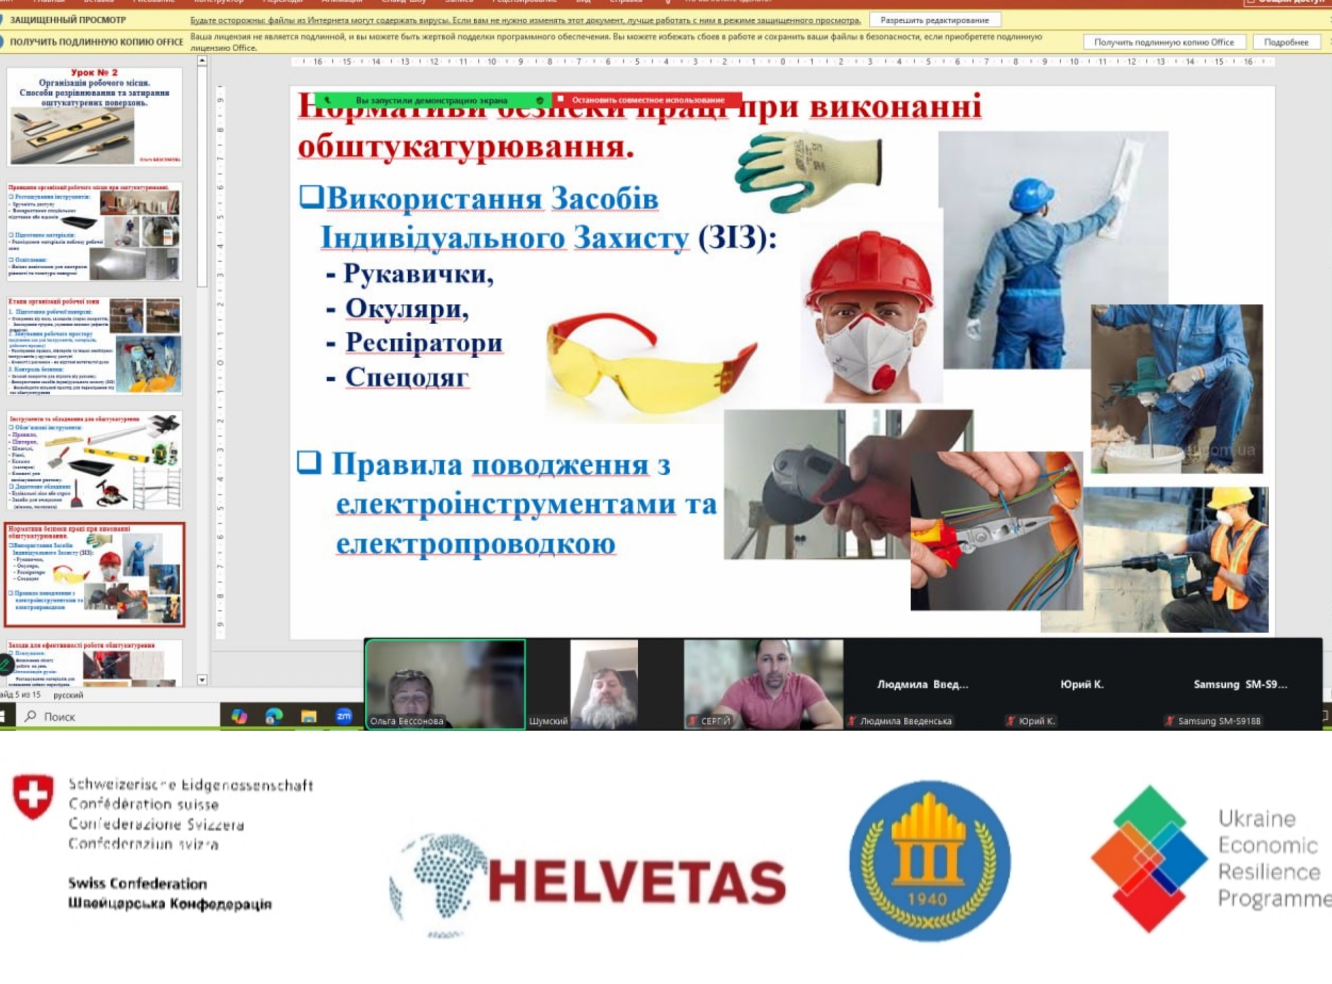The width and height of the screenshot is (1332, 984).
Task: Click muted mic icon for Людмила Введенська
Action: (x=852, y=722)
